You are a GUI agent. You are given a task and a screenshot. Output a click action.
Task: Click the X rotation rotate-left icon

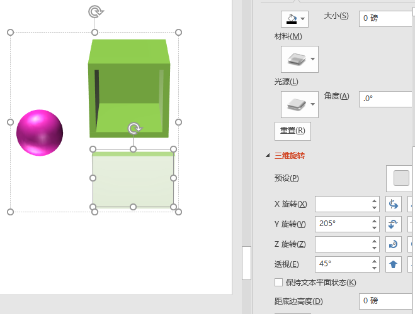point(394,204)
